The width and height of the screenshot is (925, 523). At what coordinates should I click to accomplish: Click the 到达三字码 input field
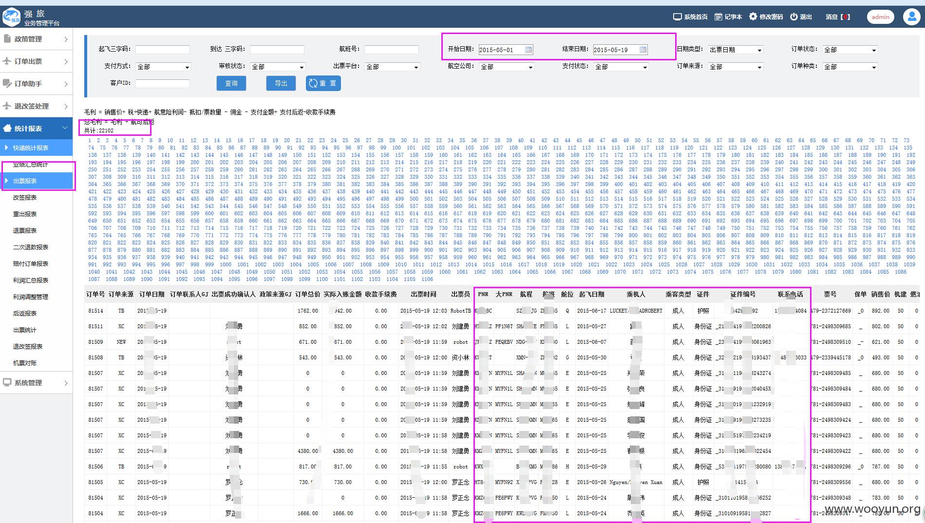tap(277, 50)
